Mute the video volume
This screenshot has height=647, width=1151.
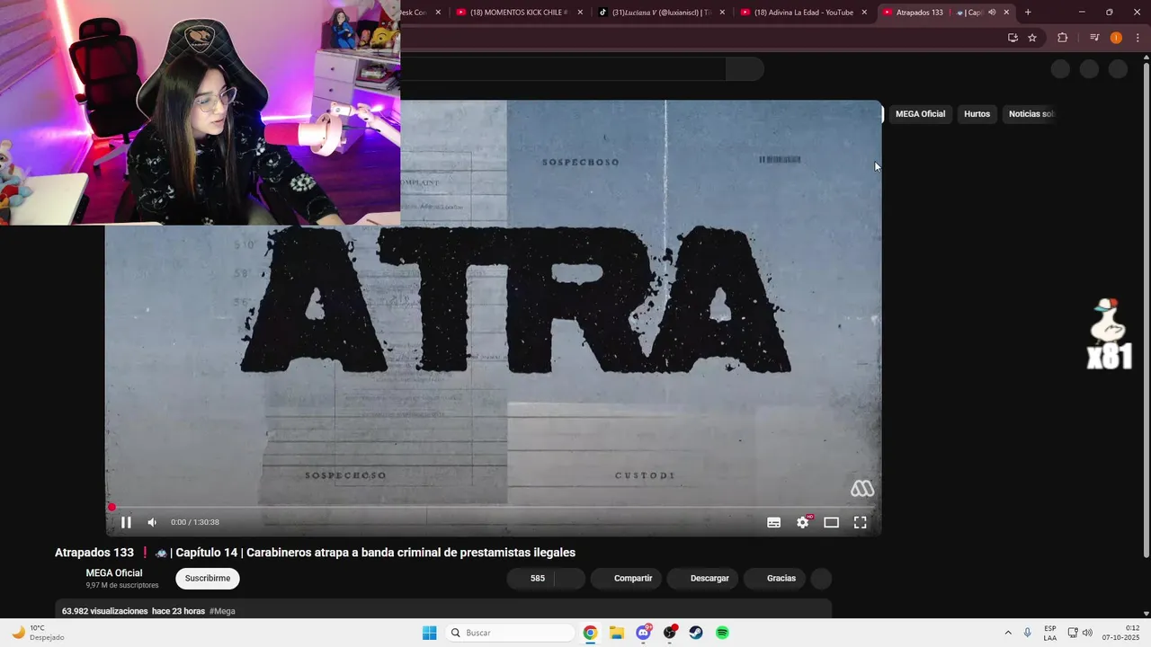click(152, 522)
